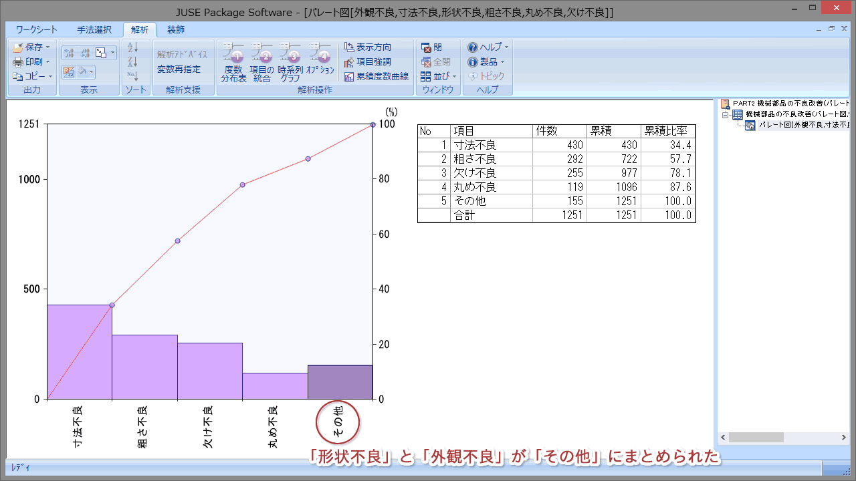Viewport: 856px width, 481px height.
Task: Click the cumulative curve point at 100%
Action: click(372, 124)
